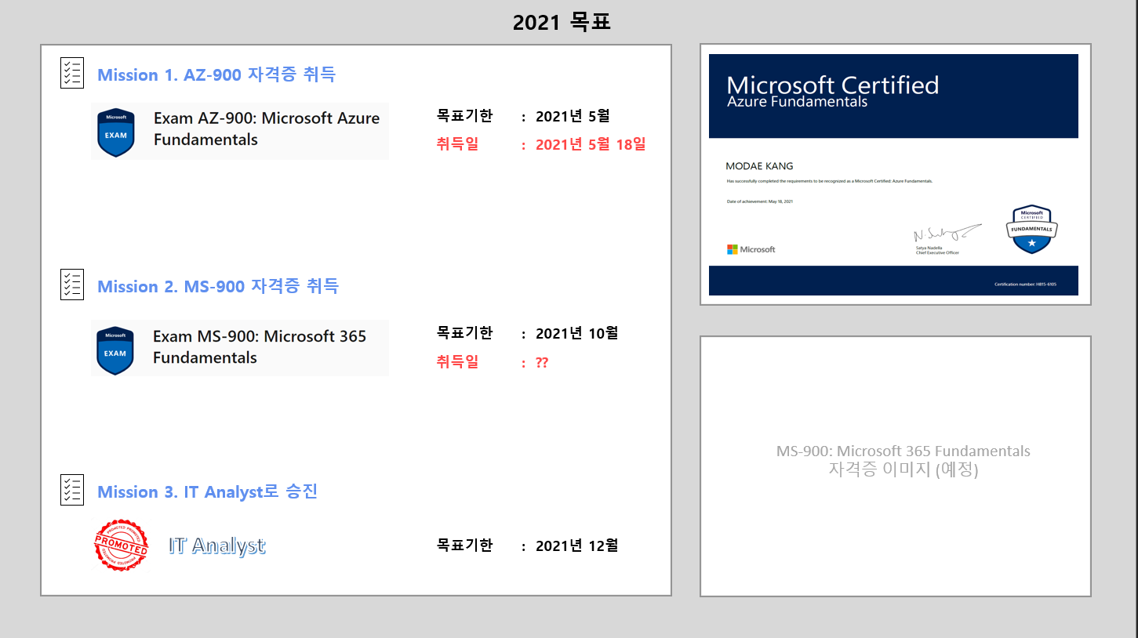Select the MS-900 exam badge icon

[115, 350]
